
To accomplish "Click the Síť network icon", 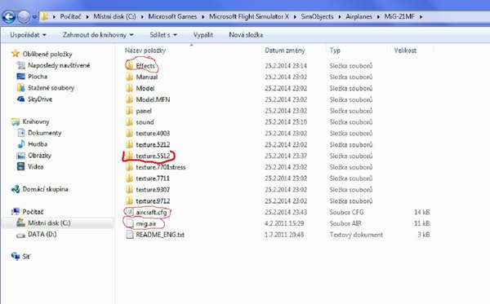I will pos(16,256).
